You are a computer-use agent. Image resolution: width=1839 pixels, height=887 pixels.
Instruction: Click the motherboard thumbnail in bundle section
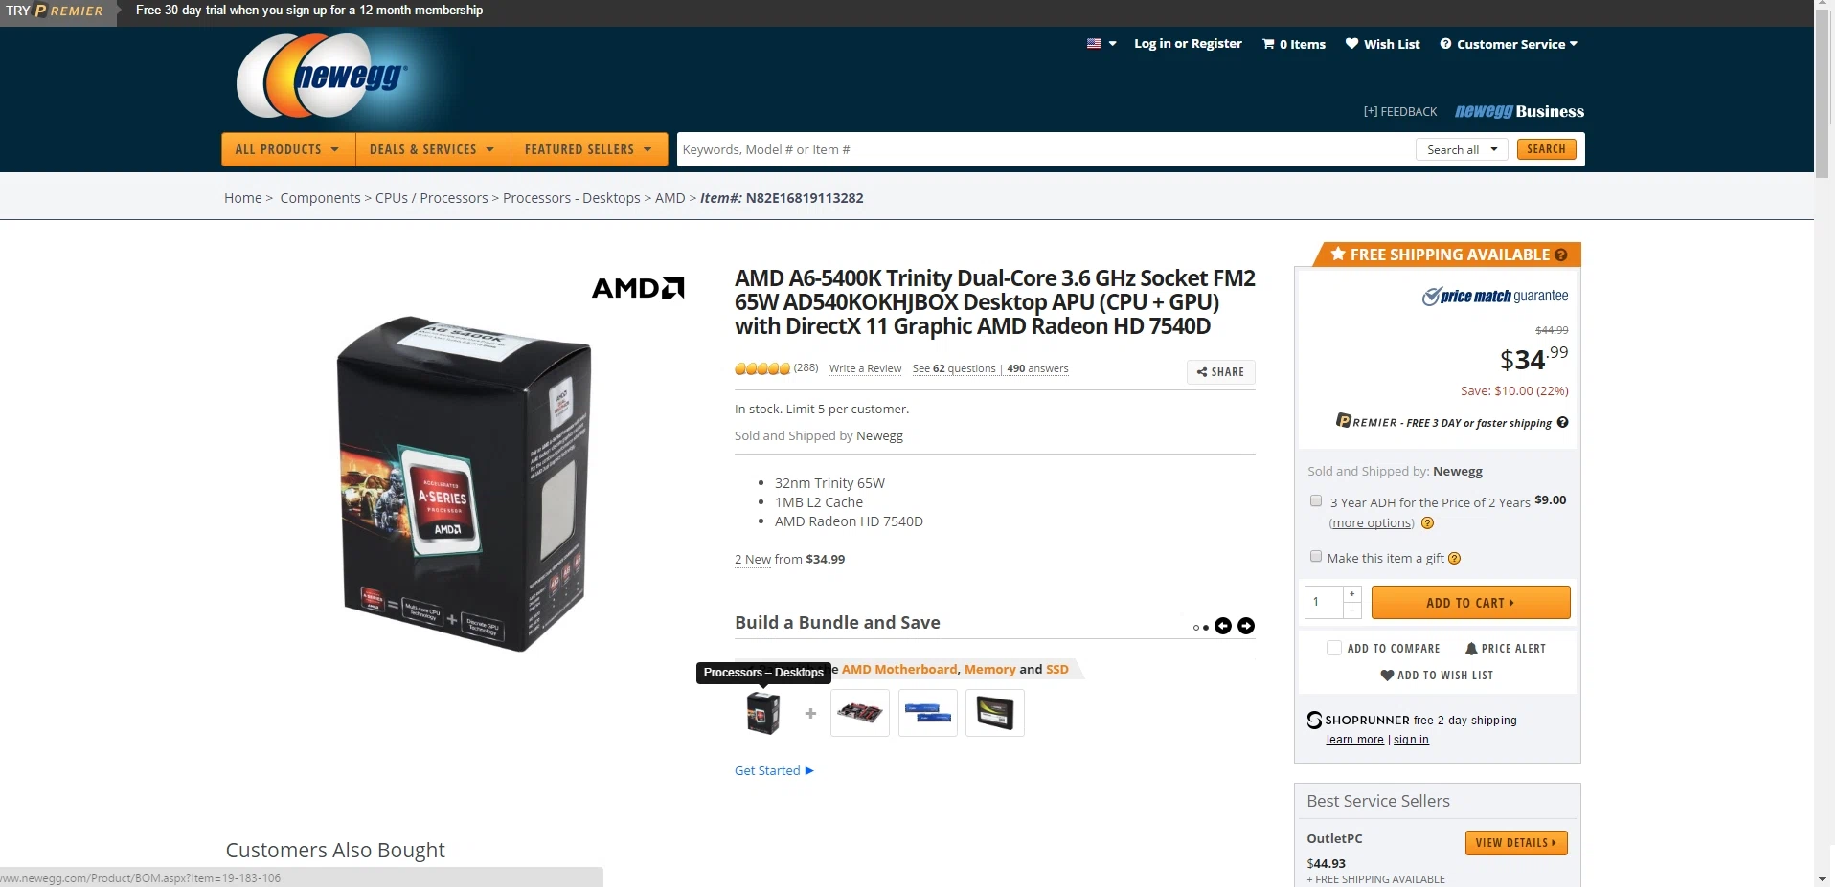pos(860,713)
